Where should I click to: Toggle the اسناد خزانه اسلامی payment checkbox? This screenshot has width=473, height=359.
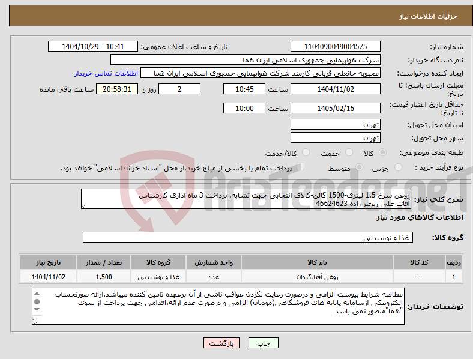point(300,166)
